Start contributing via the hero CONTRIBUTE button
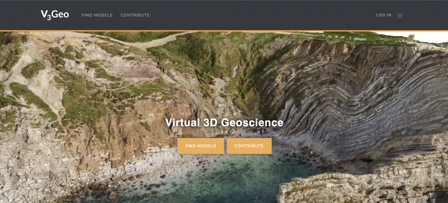This screenshot has height=203, width=448. (x=249, y=145)
